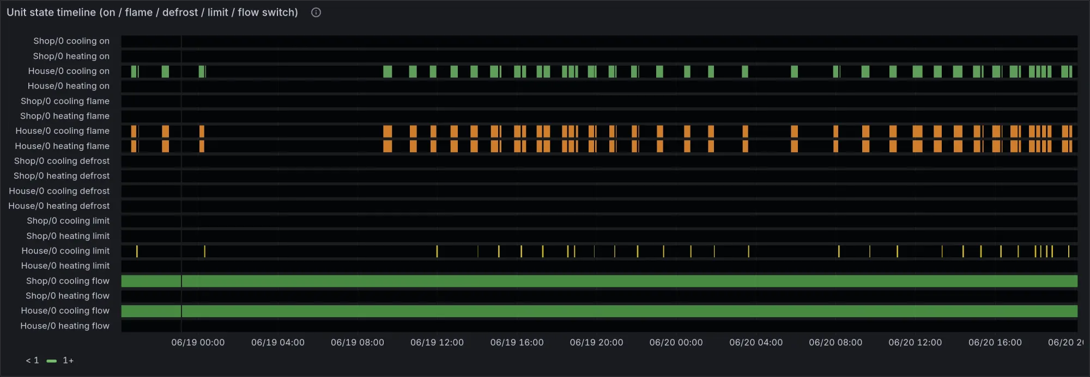This screenshot has height=377, width=1090.
Task: Select the Shop/0 heating on row label
Action: click(71, 56)
